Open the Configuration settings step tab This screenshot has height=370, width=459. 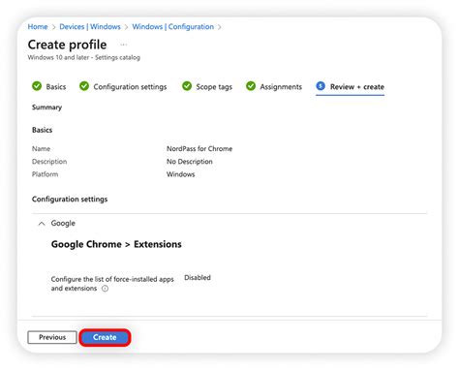(123, 86)
